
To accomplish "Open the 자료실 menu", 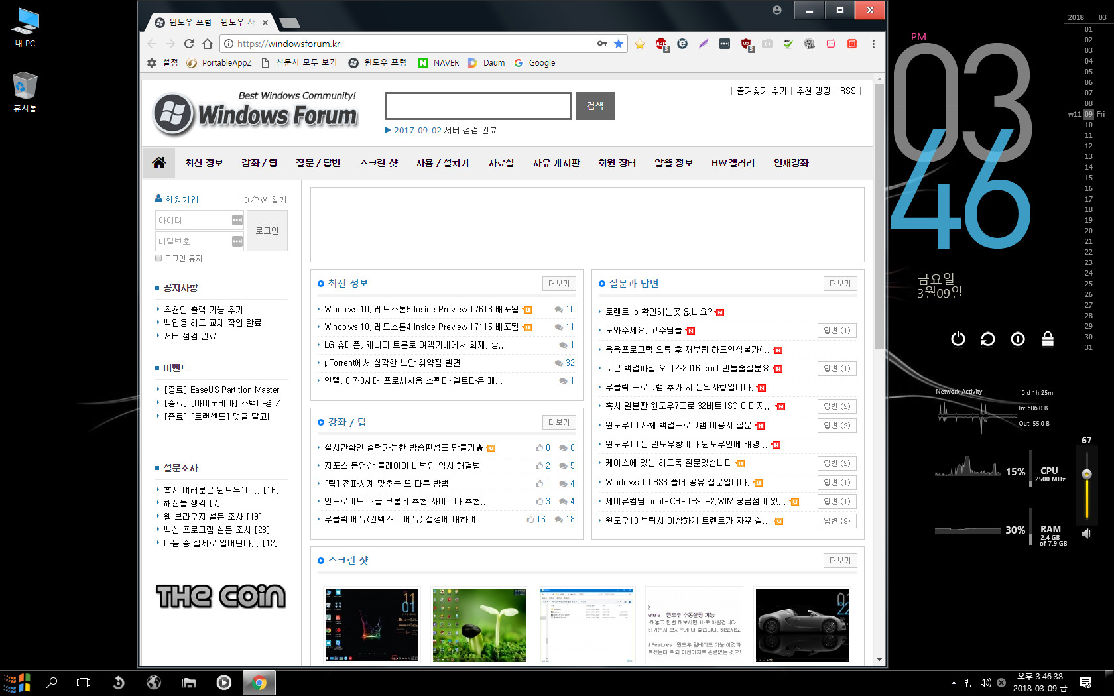I will (501, 163).
